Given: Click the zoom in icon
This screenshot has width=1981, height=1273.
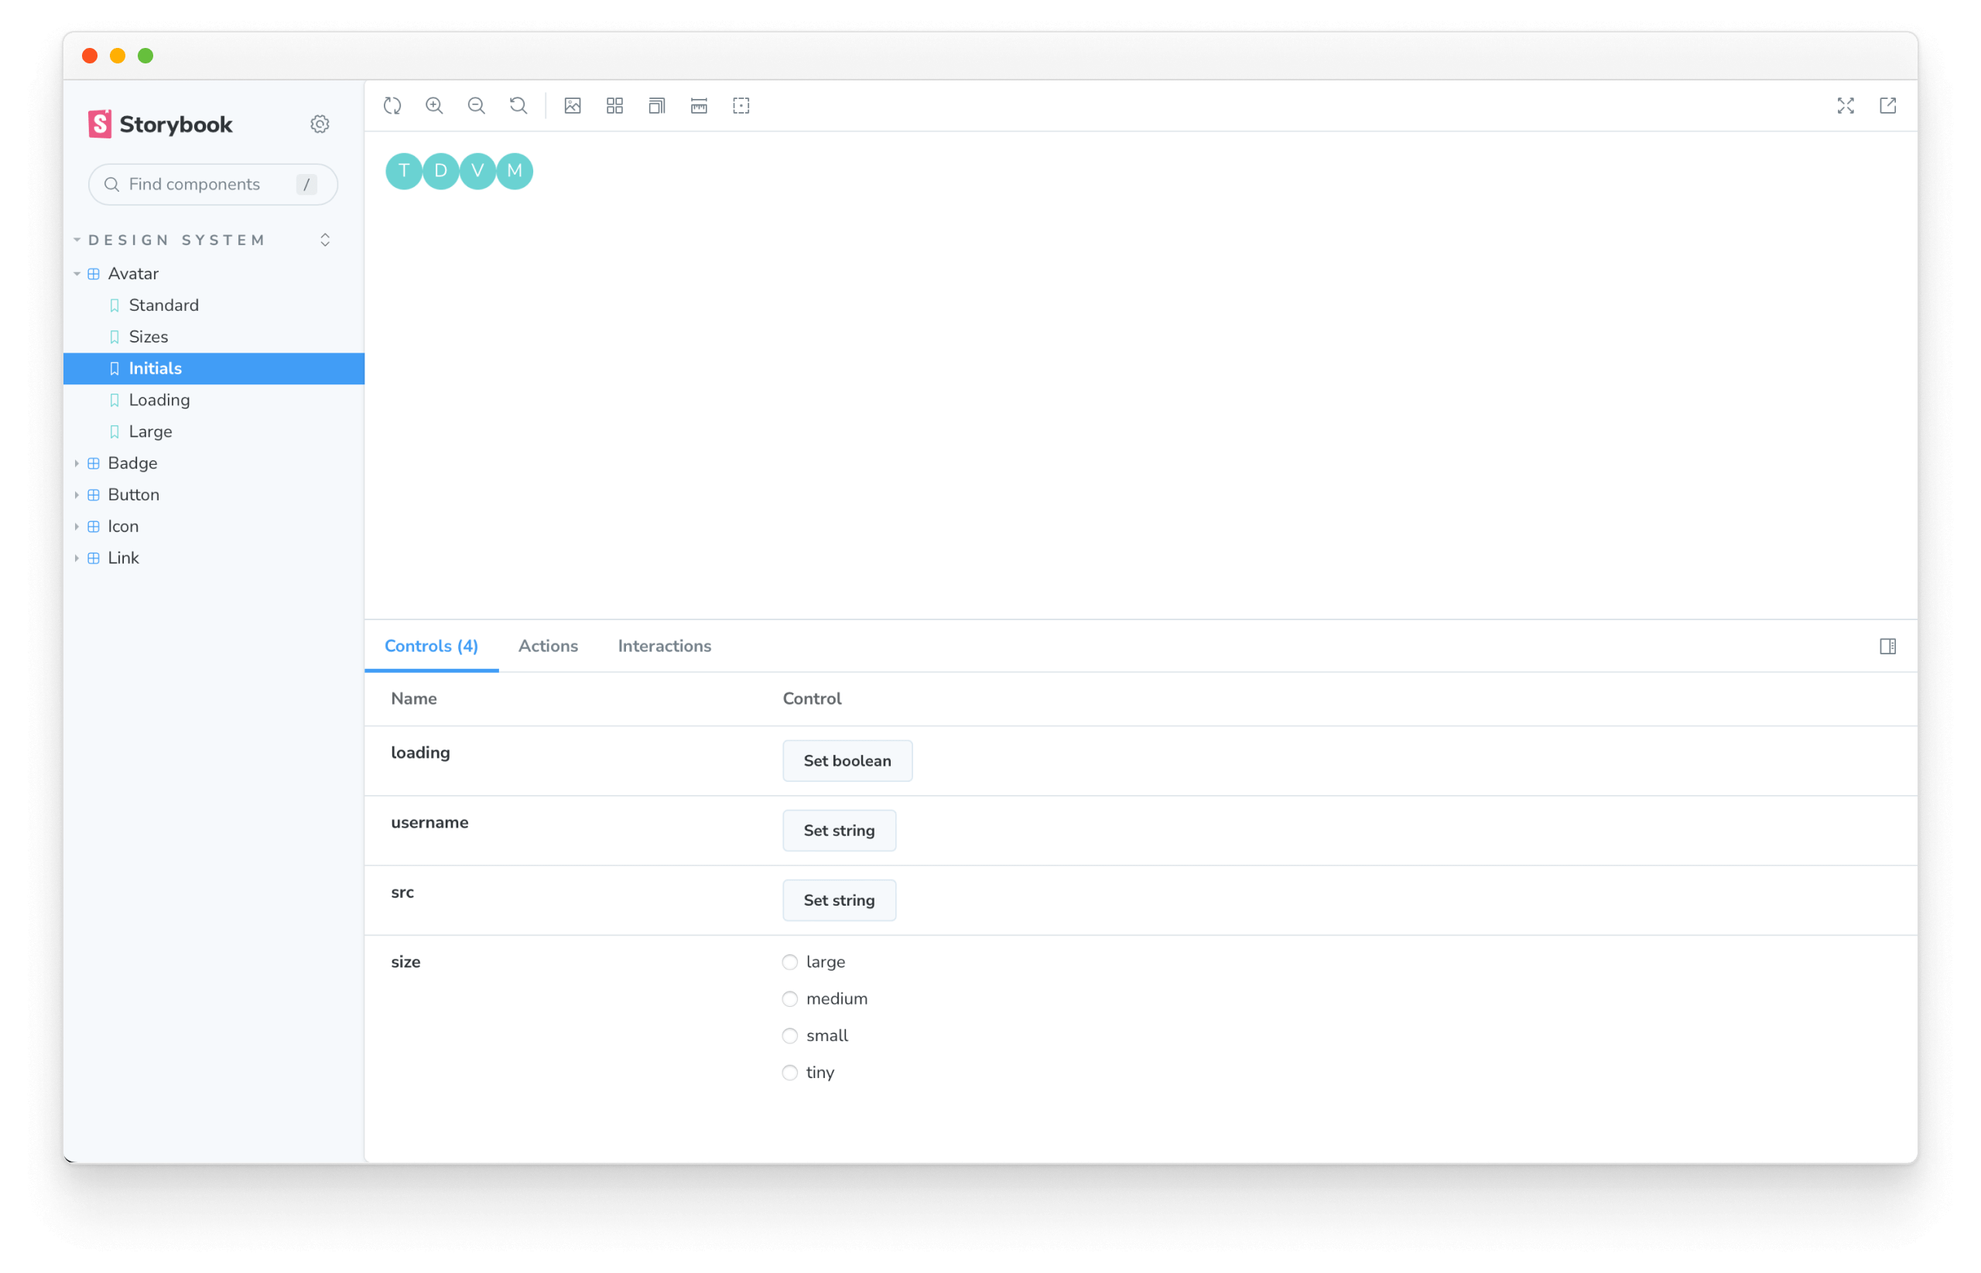Looking at the screenshot, I should pyautogui.click(x=435, y=105).
